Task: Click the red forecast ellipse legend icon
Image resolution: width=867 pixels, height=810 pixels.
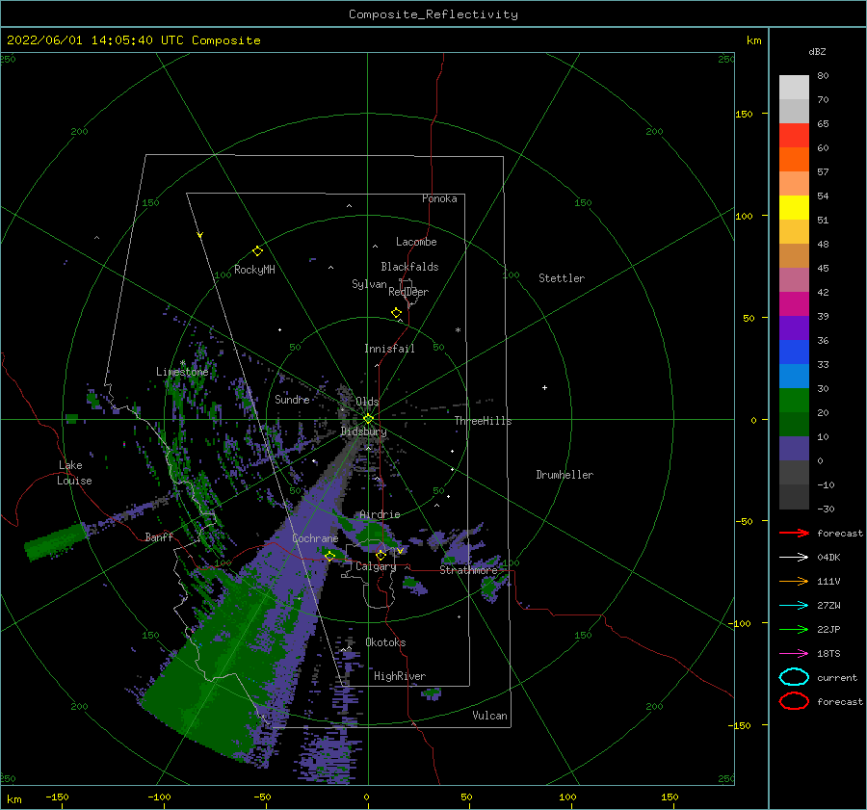Action: 794,701
